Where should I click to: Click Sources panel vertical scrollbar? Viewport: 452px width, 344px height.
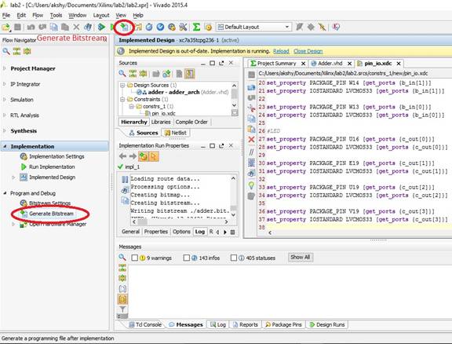235,96
